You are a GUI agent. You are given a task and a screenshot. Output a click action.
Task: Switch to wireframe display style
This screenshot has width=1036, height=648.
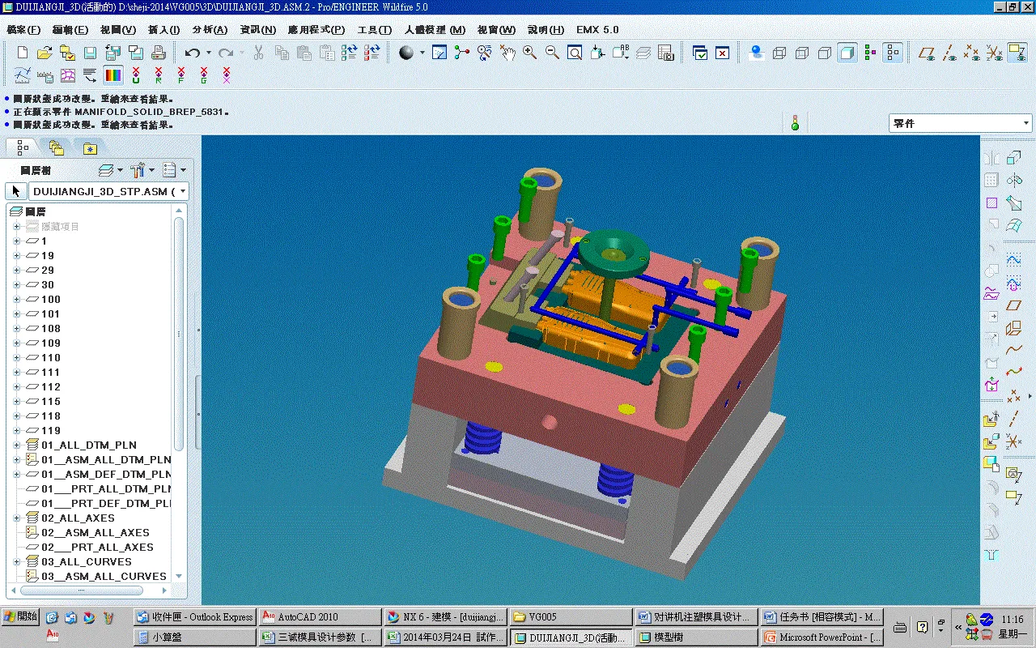click(x=779, y=53)
